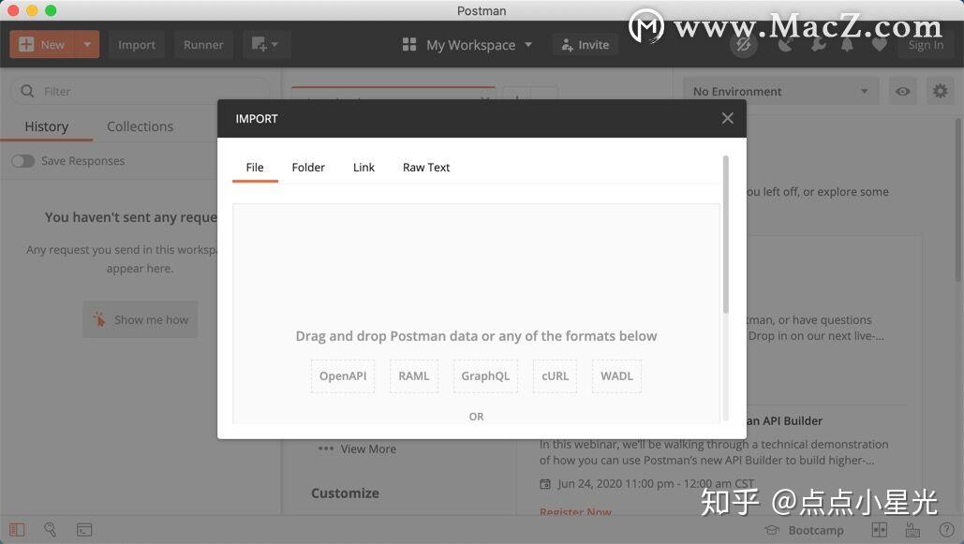Click the View More link

367,449
